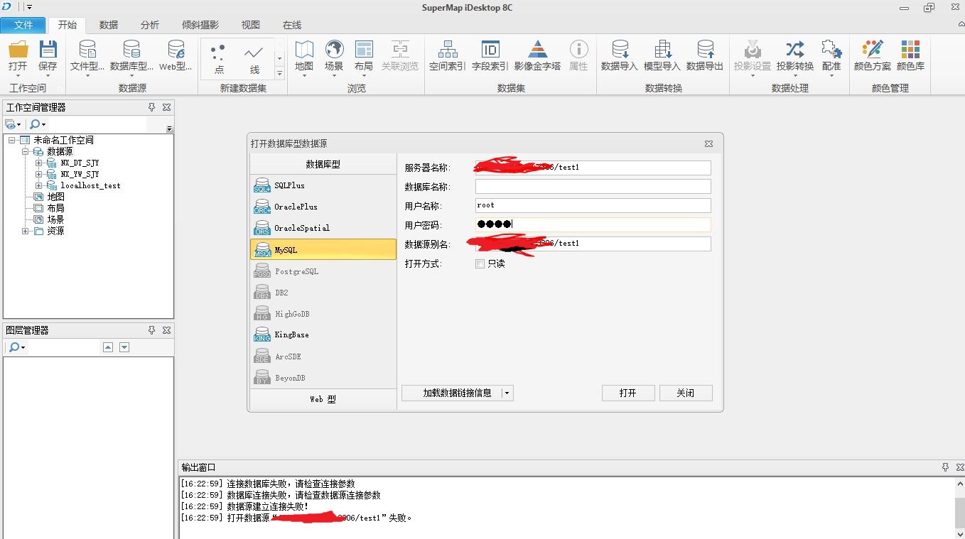
Task: Create new point dataset 点
Action: [x=219, y=58]
